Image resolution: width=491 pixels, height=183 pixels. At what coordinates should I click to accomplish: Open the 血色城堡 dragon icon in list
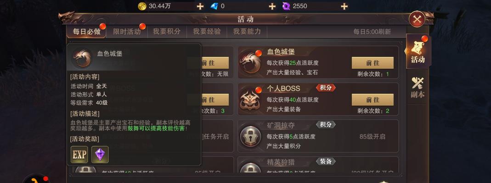pyautogui.click(x=249, y=62)
